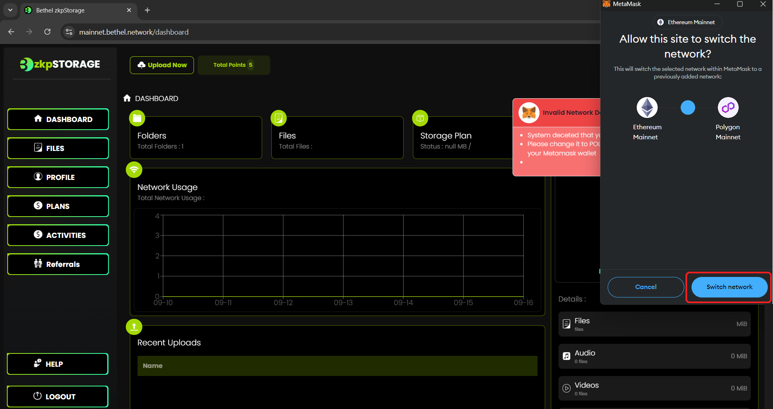773x409 pixels.
Task: Open the Dashboard sidebar item
Action: [58, 119]
